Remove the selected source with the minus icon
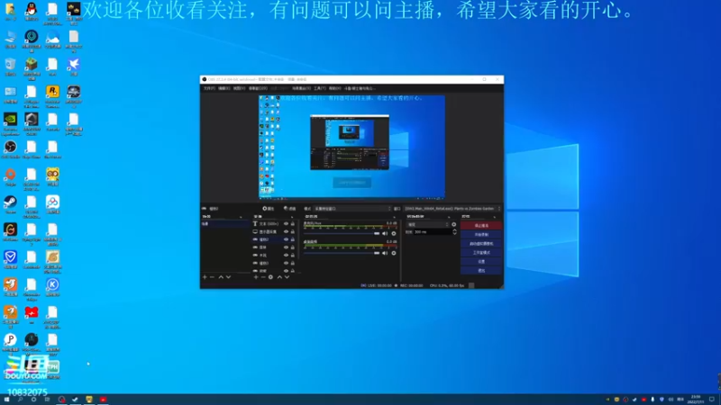Image resolution: width=721 pixels, height=405 pixels. [263, 277]
